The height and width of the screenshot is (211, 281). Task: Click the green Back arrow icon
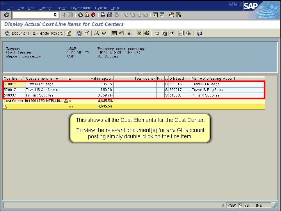click(80, 15)
